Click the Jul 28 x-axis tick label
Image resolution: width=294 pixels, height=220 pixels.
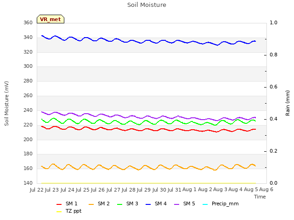pyautogui.click(x=129, y=190)
